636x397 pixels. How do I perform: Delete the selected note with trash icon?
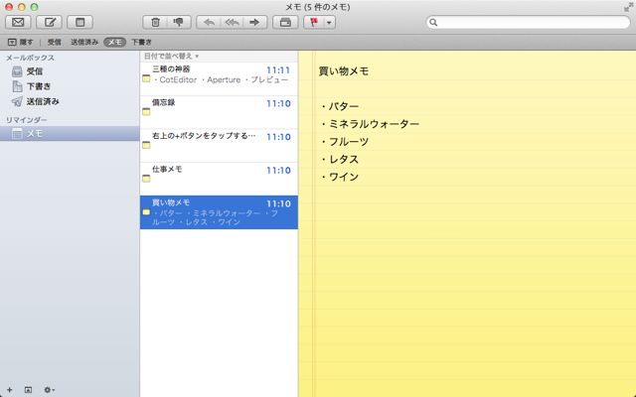point(155,22)
